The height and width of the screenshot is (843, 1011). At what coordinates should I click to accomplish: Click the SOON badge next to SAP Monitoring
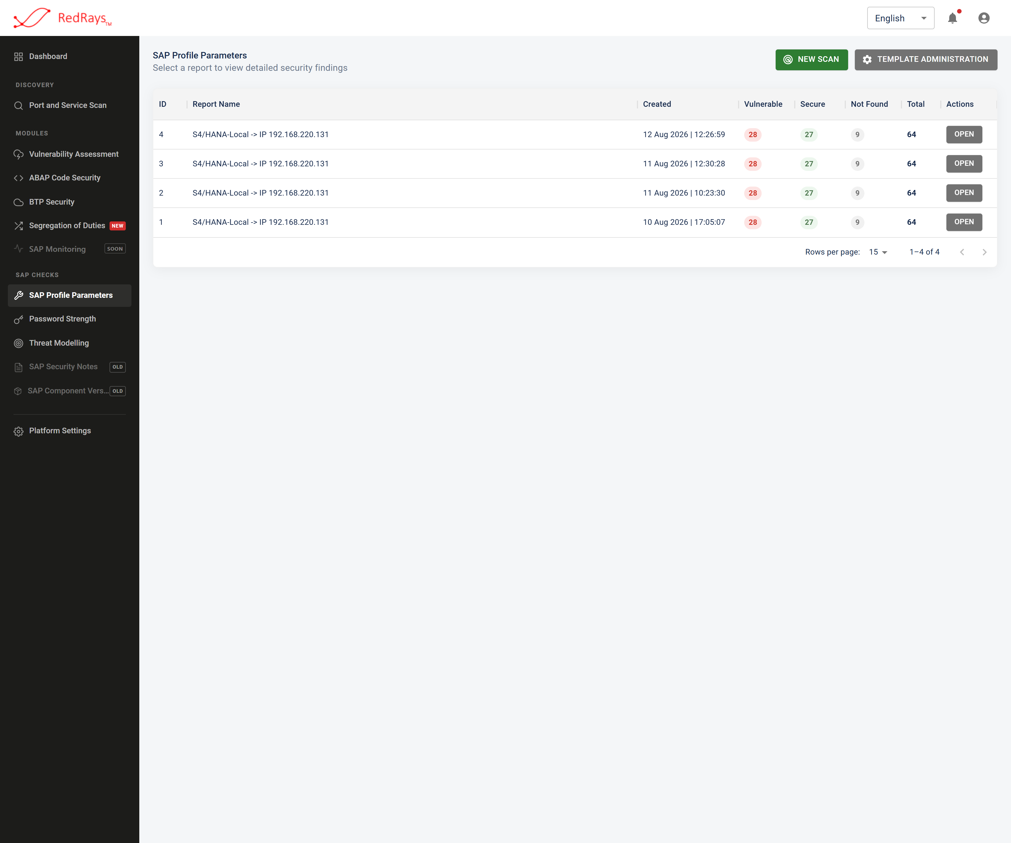point(115,249)
